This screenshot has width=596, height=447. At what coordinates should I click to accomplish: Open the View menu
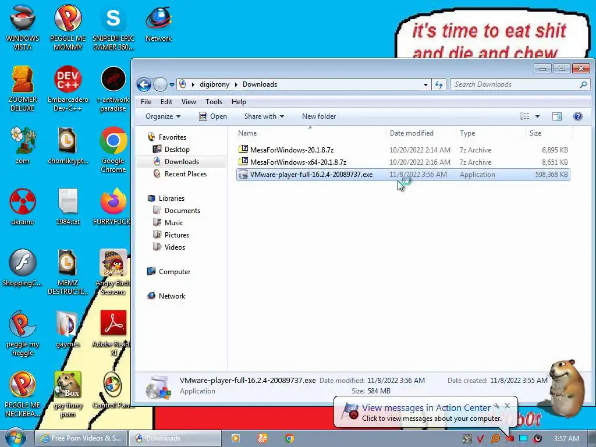coord(189,101)
